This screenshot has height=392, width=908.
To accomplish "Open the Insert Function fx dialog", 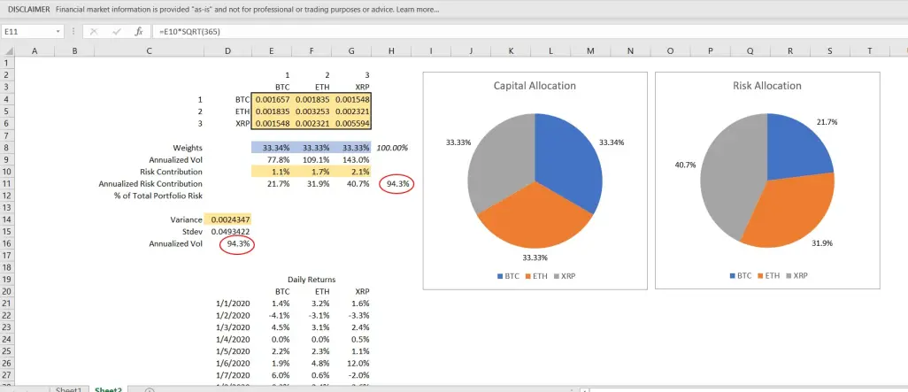I will click(x=138, y=32).
